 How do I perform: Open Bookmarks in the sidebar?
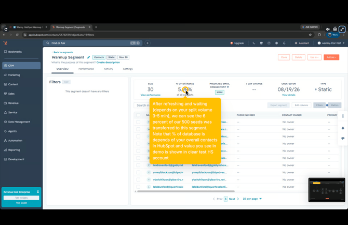tap(21, 52)
